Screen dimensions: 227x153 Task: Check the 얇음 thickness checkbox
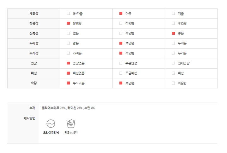(x=68, y=43)
